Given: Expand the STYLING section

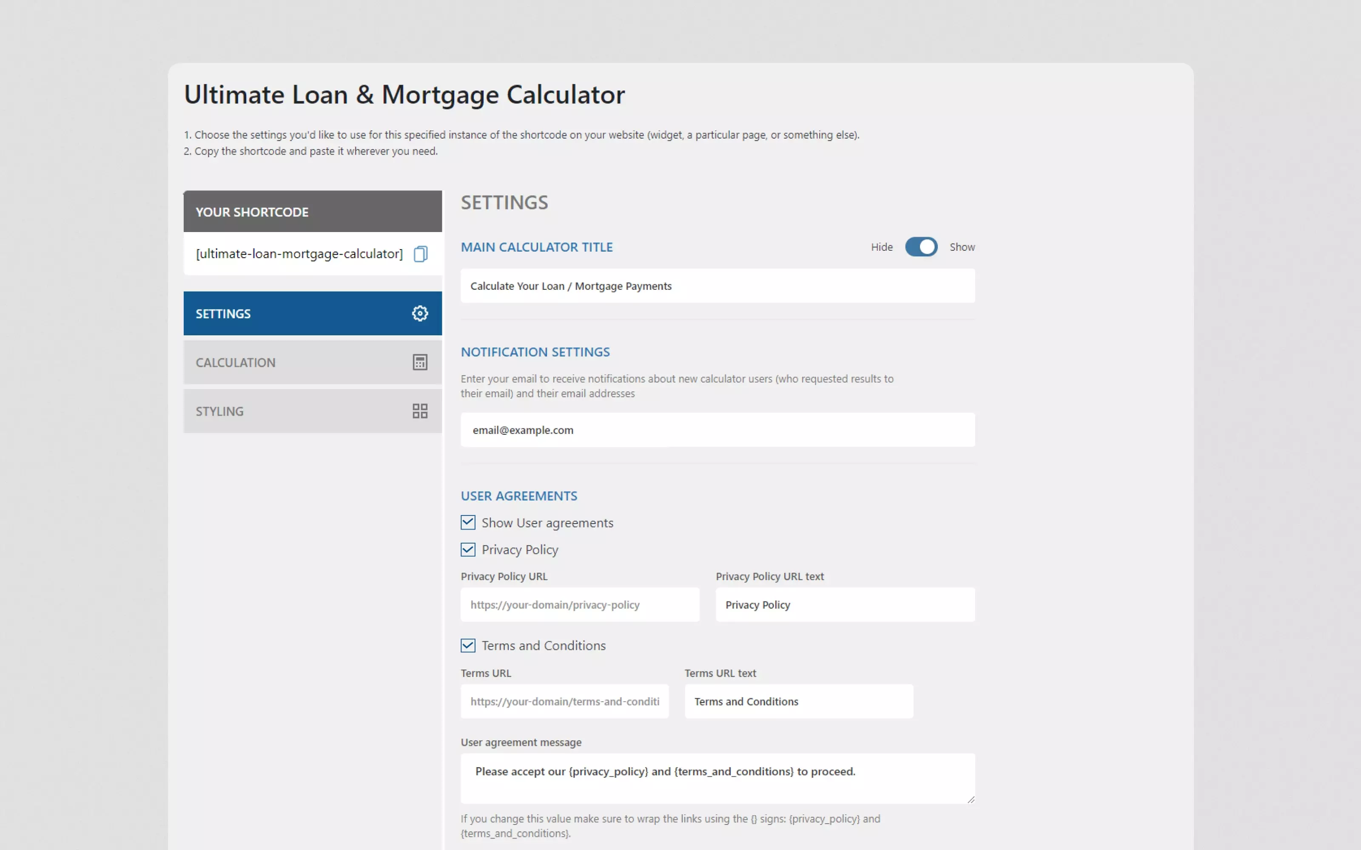Looking at the screenshot, I should [312, 410].
